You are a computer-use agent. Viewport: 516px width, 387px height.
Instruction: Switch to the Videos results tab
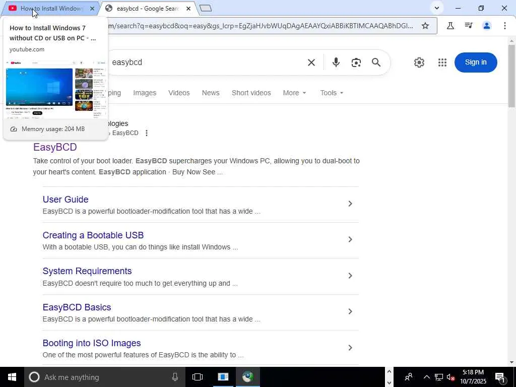pyautogui.click(x=179, y=93)
